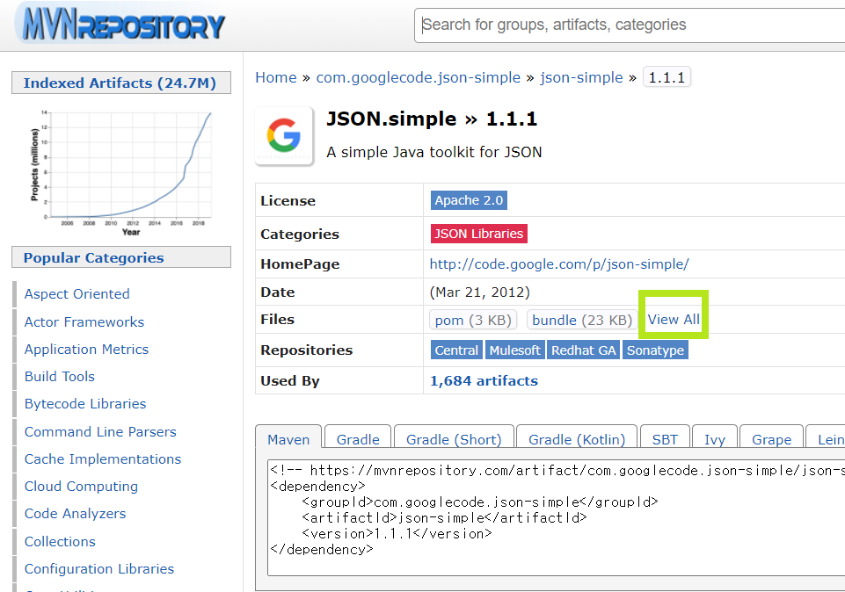The image size is (845, 592).
Task: Click the Indexed Artifacts (24.7M) heading
Action: tap(120, 83)
